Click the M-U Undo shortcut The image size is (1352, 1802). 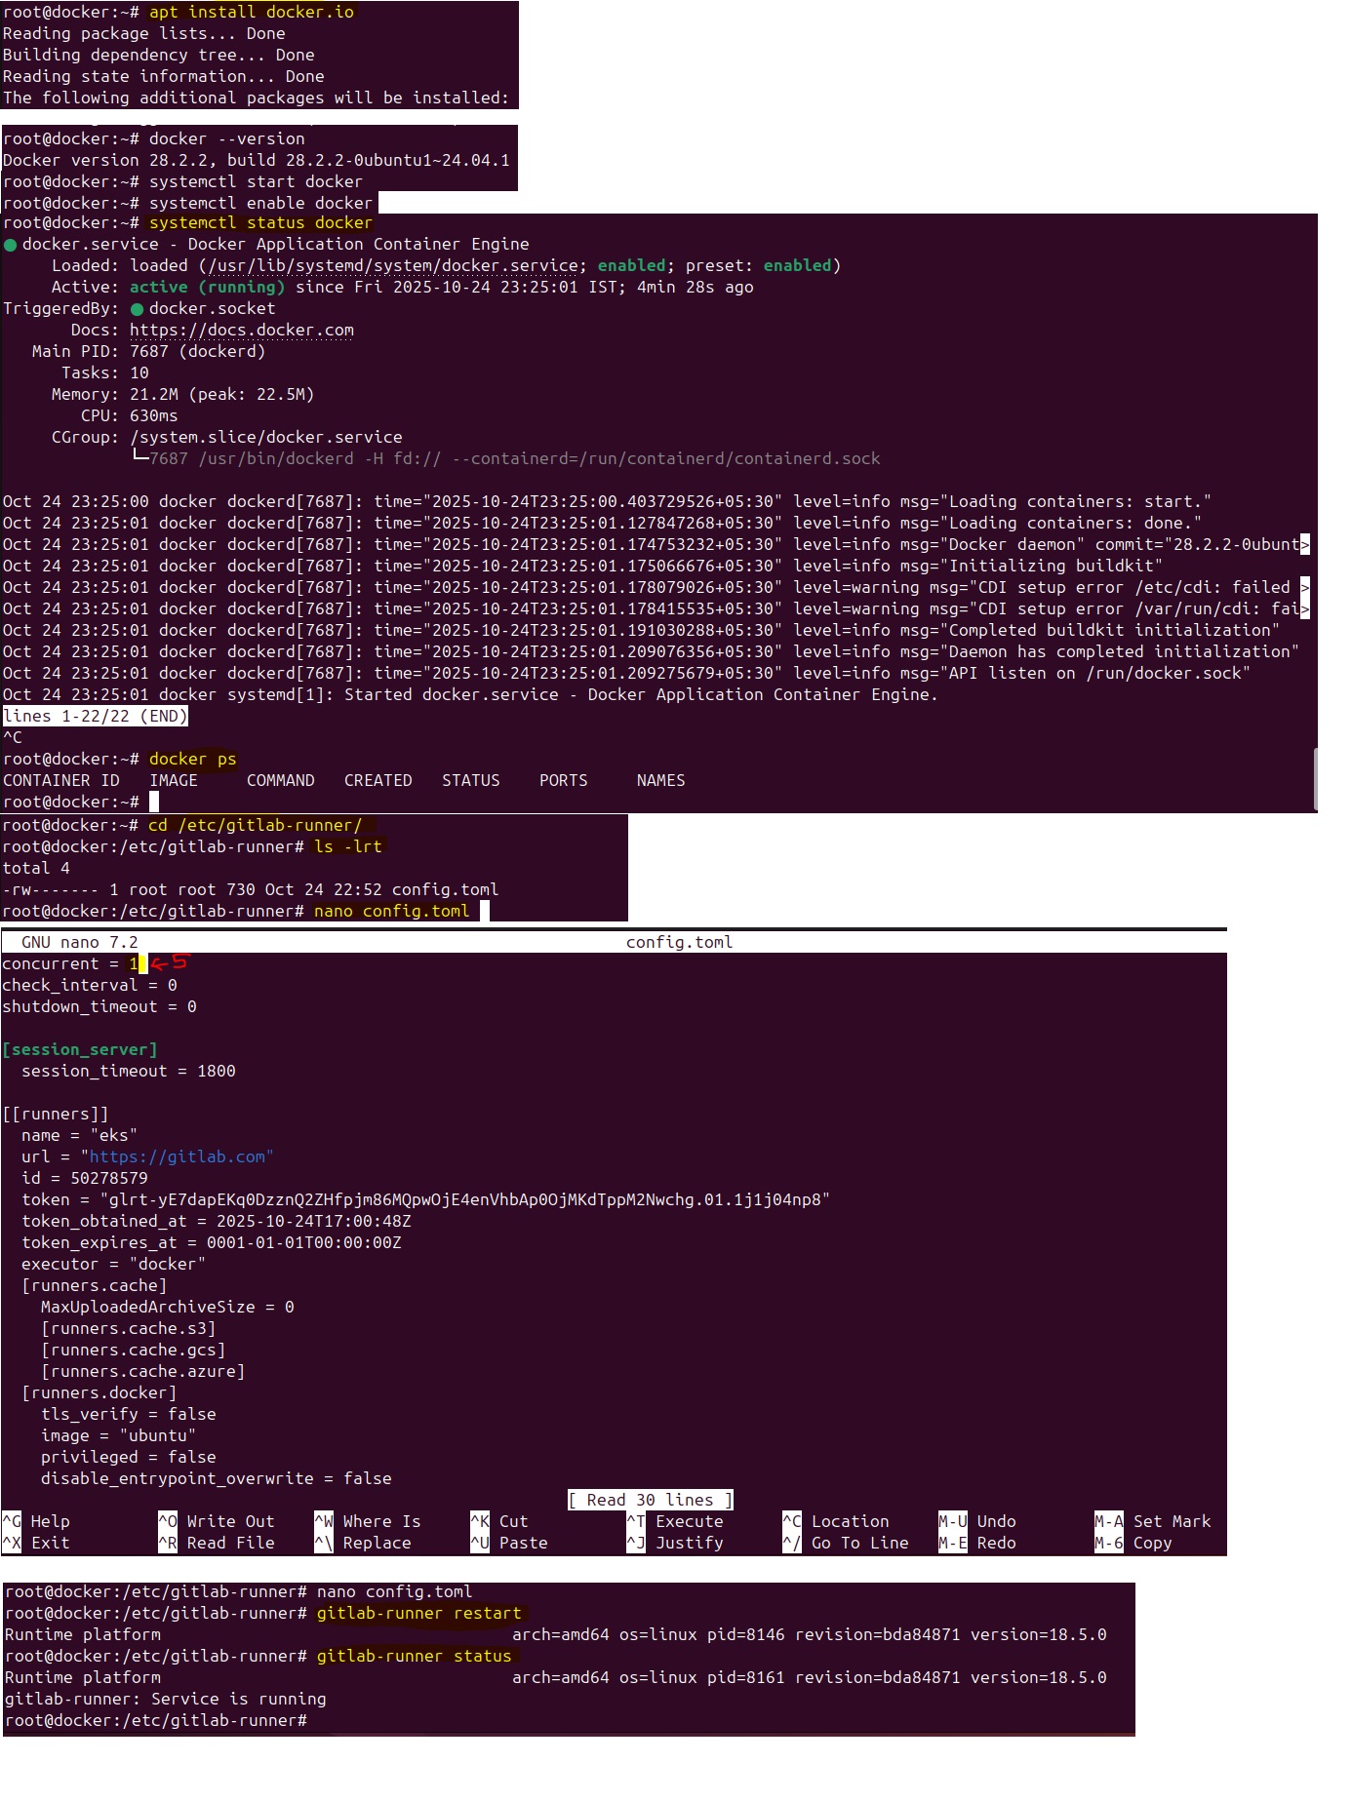click(x=977, y=1521)
